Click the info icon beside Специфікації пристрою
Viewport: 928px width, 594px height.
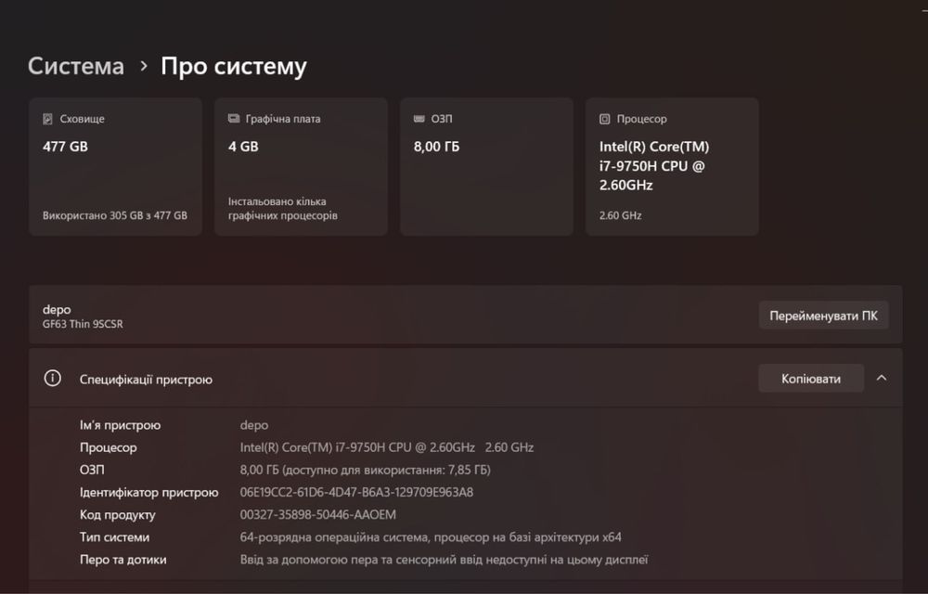coord(53,378)
